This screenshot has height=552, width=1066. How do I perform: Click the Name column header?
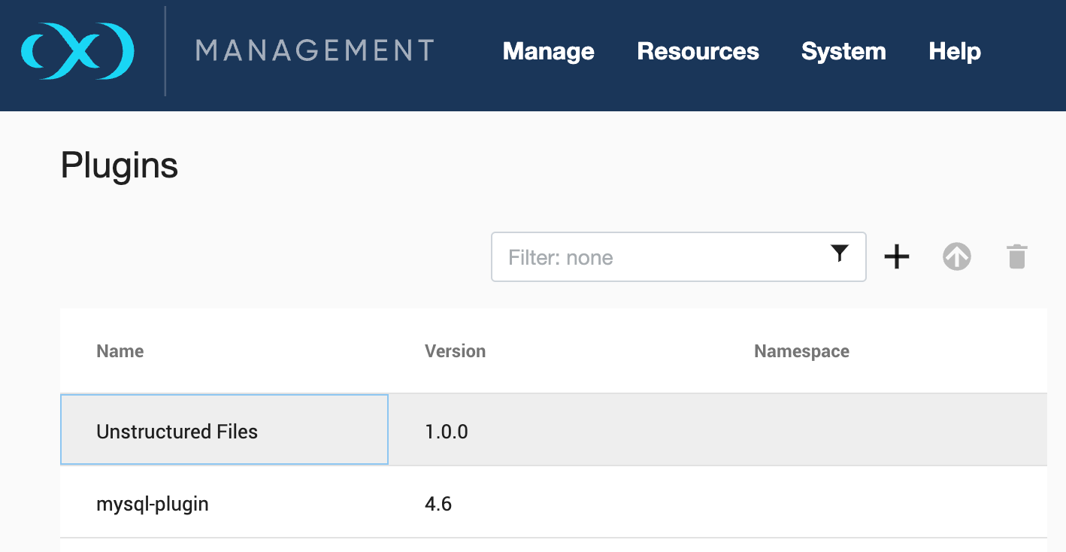click(120, 350)
